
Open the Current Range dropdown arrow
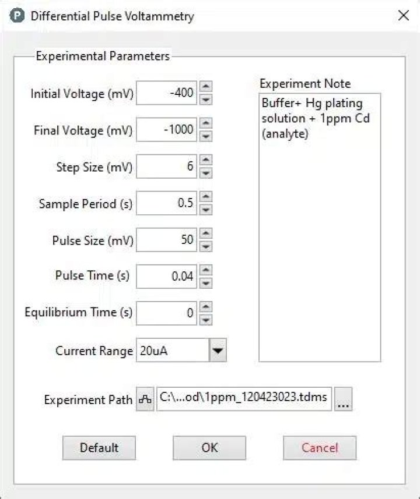(x=218, y=351)
